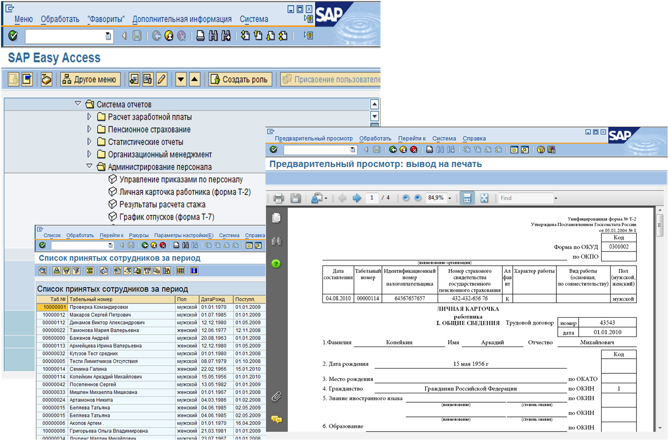Screen dimensions: 668x440
Task: Click the Add to favorites icon in Easy Access
Action: (134, 80)
